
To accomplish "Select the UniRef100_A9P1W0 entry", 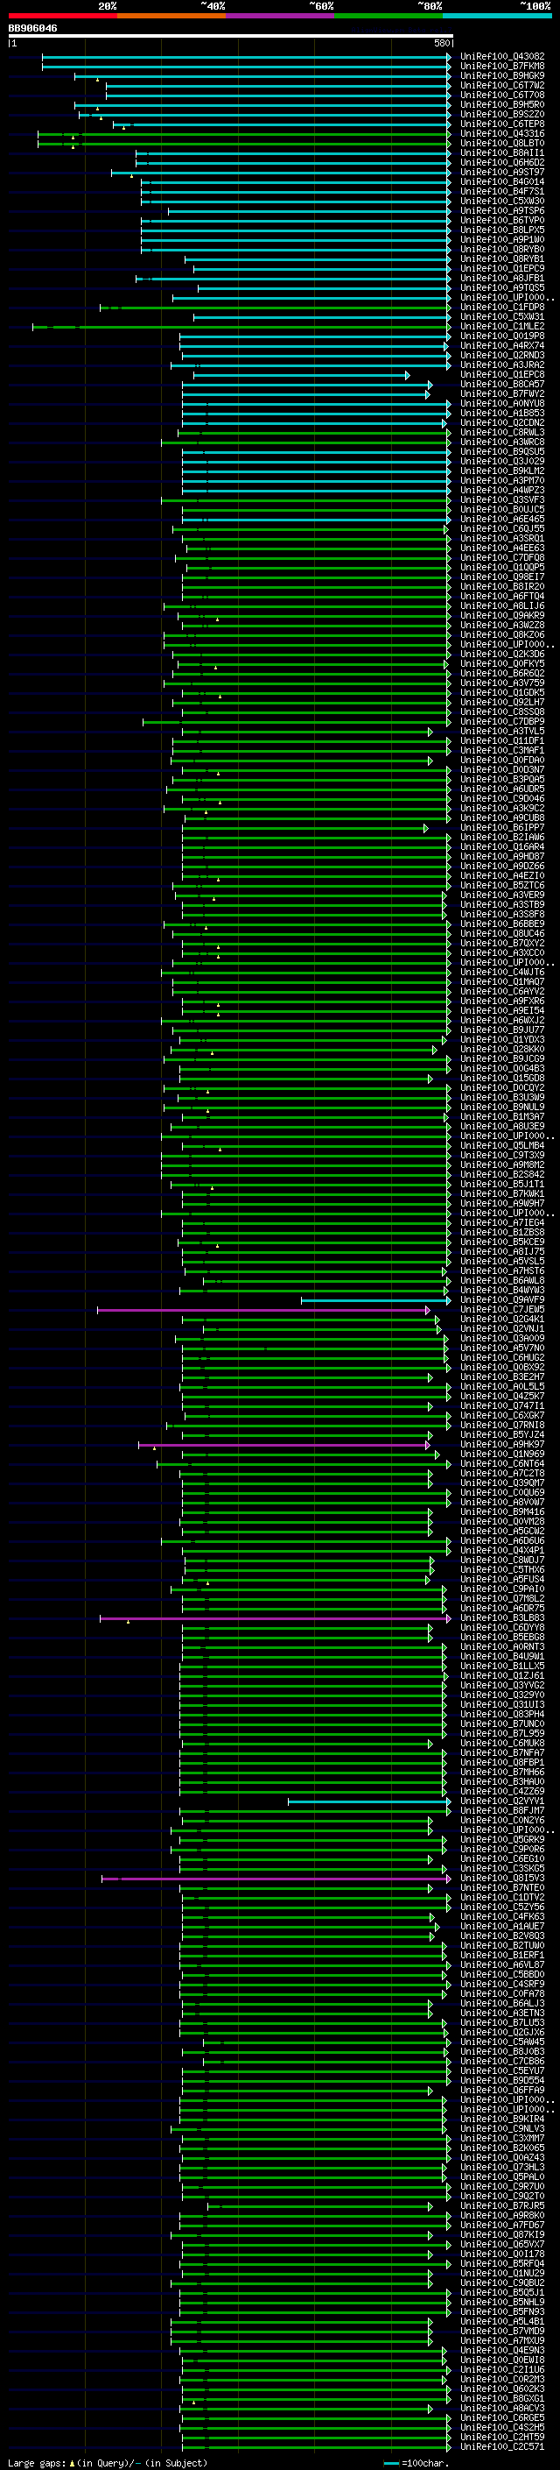I will 502,240.
